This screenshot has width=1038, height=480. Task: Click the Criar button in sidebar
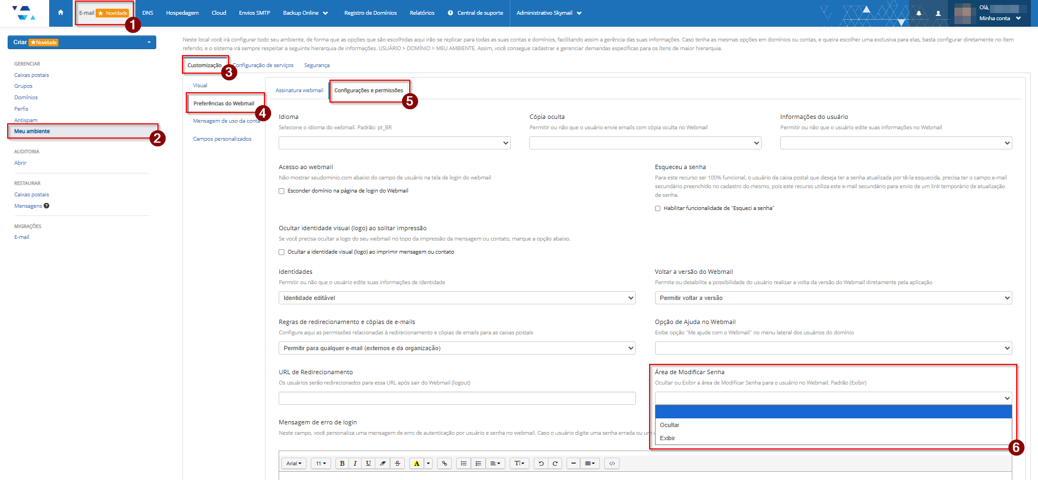[x=82, y=43]
